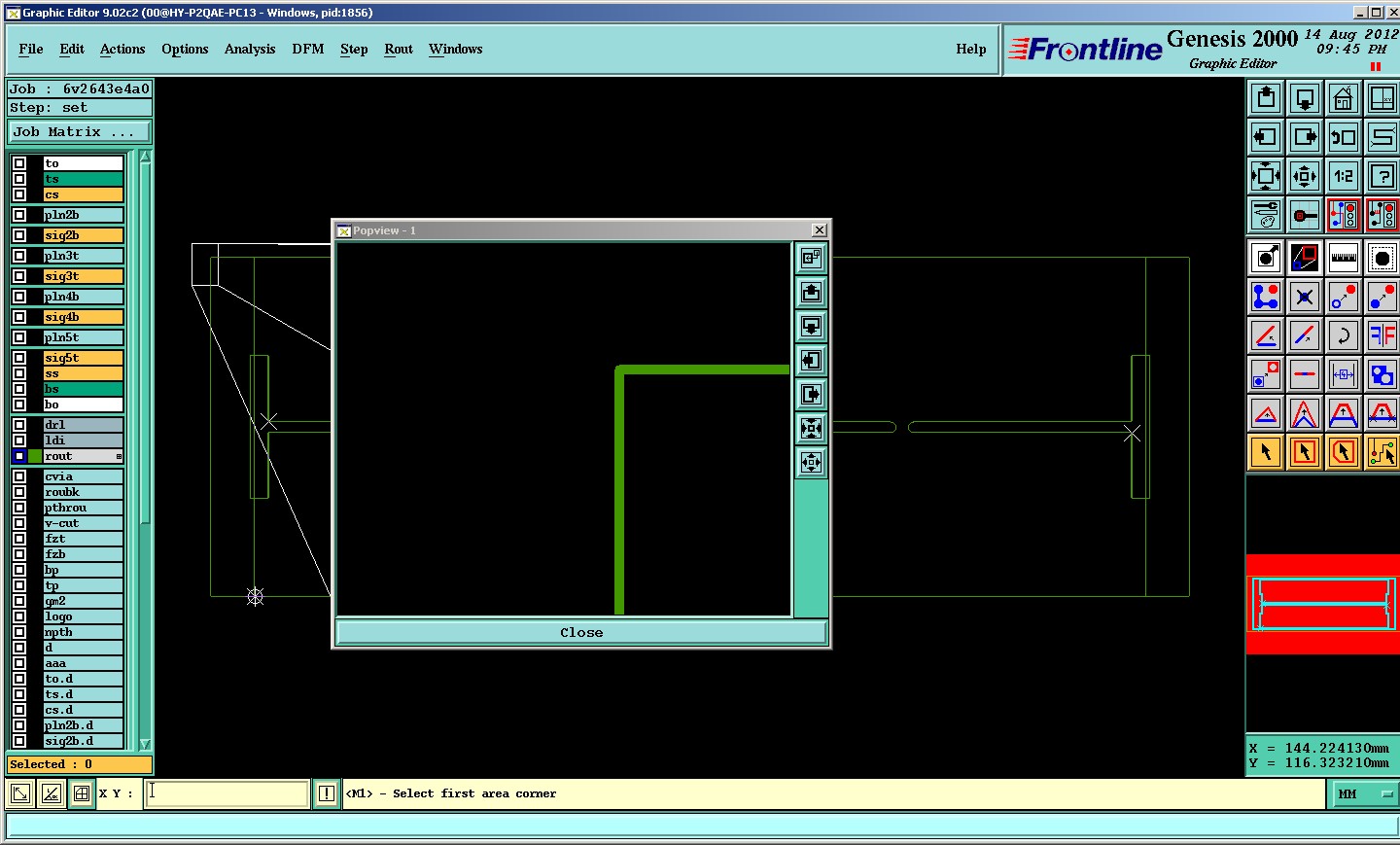Toggle the 'sig2b' layer checkbox
This screenshot has width=1400, height=845.
19,235
